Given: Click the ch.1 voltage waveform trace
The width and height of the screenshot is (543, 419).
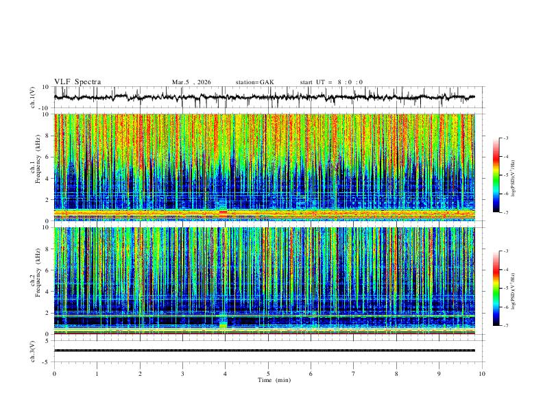Looking at the screenshot, I should pyautogui.click(x=264, y=97).
